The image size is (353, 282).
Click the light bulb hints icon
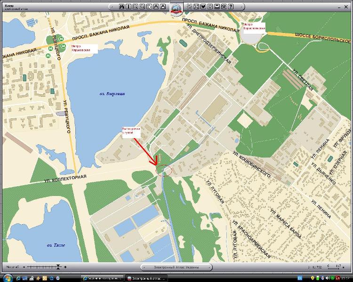coord(210,7)
